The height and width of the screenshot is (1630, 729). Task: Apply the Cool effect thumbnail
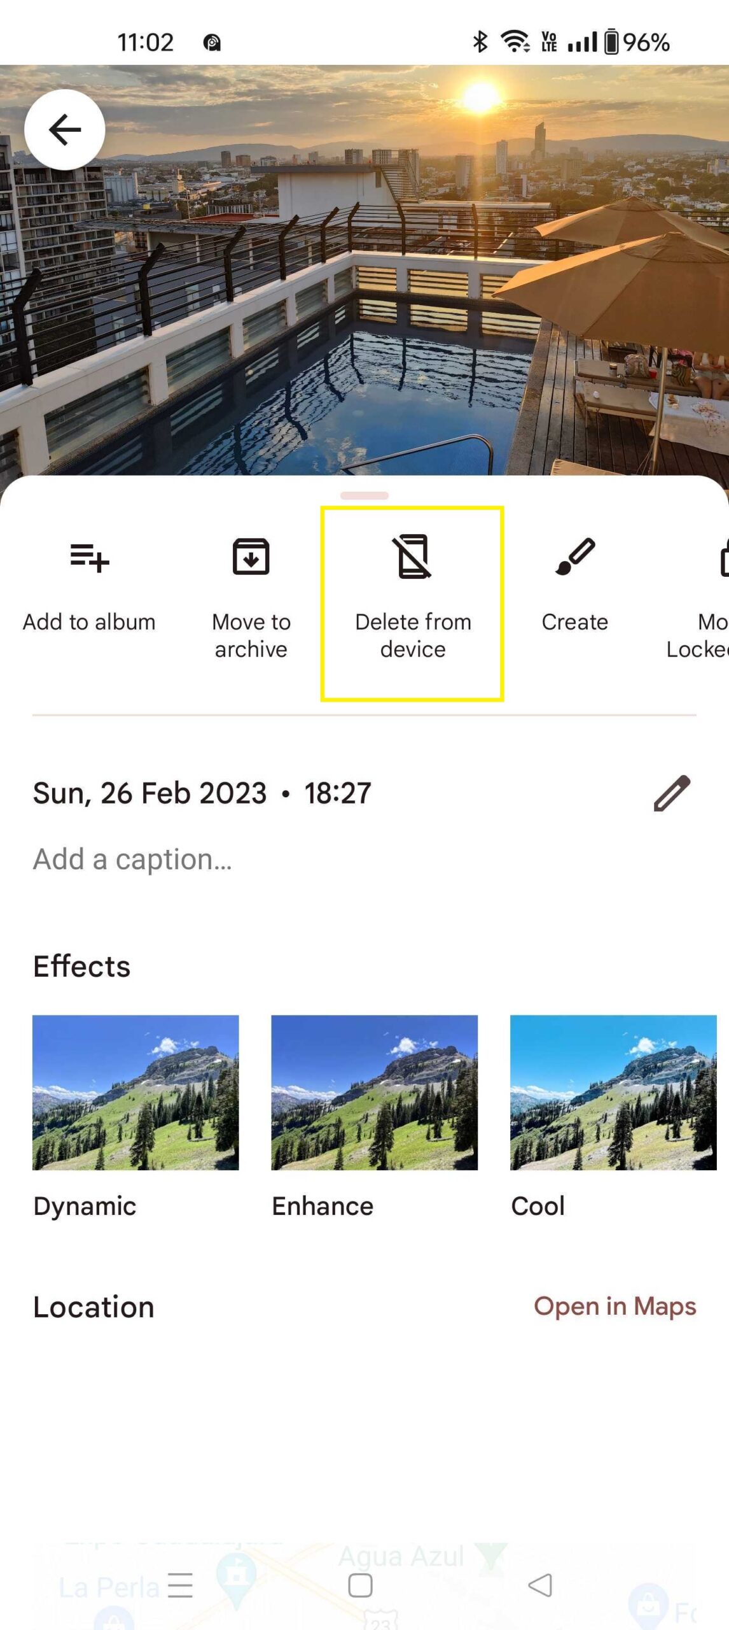[613, 1093]
